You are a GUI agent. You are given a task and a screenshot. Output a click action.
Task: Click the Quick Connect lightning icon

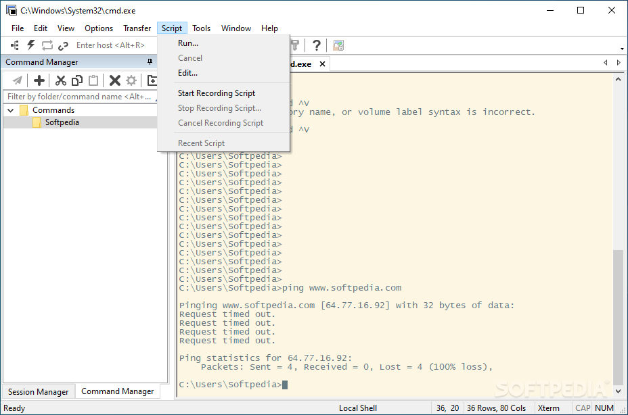point(31,45)
